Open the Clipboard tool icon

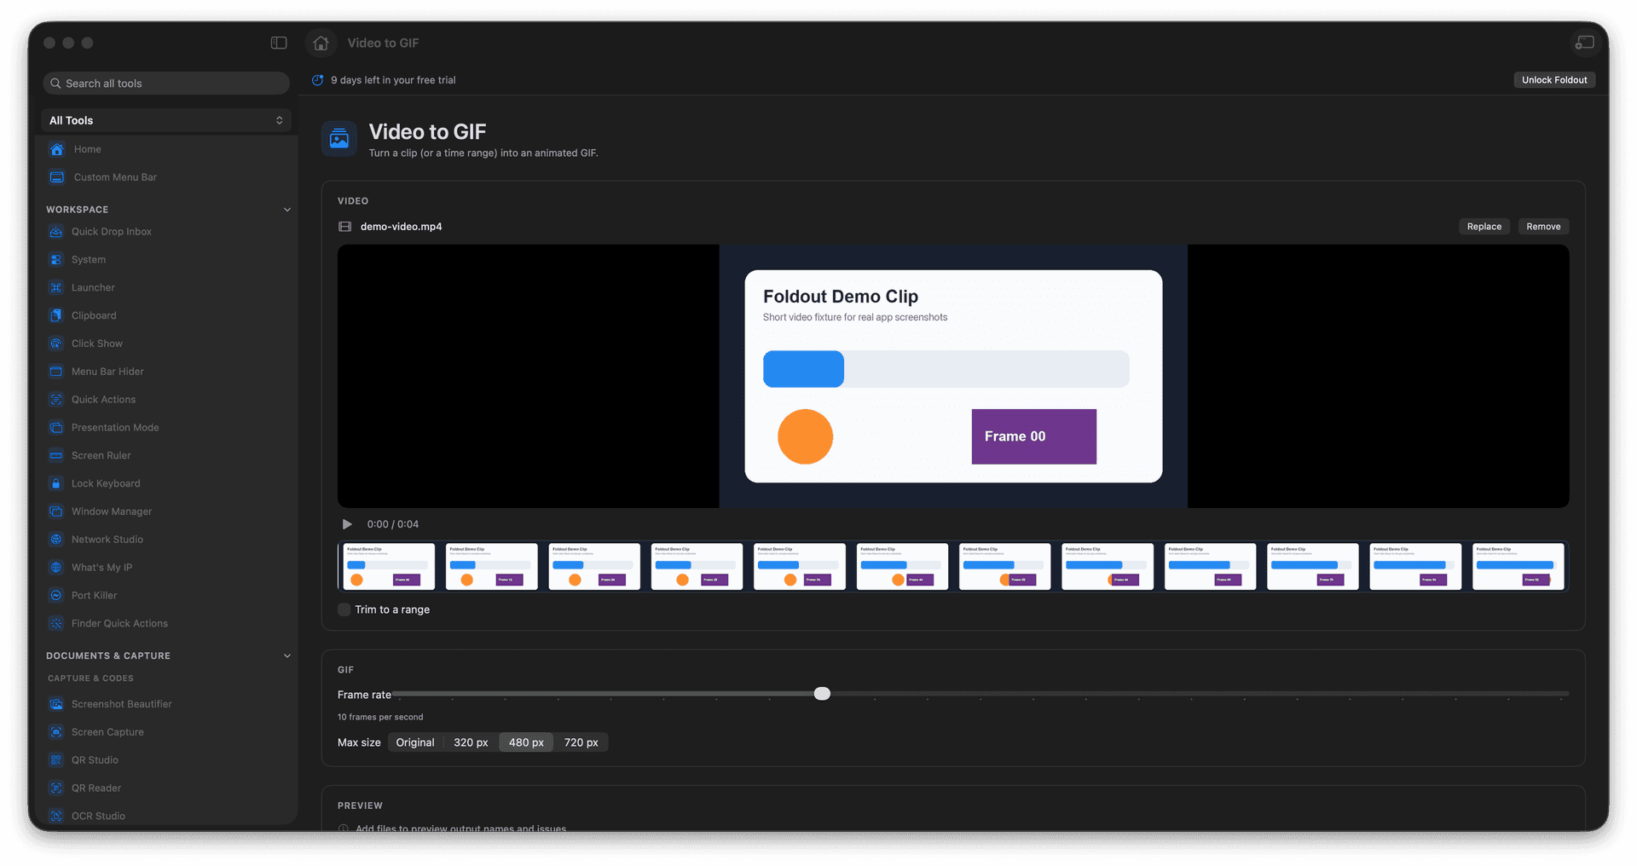[x=56, y=315]
